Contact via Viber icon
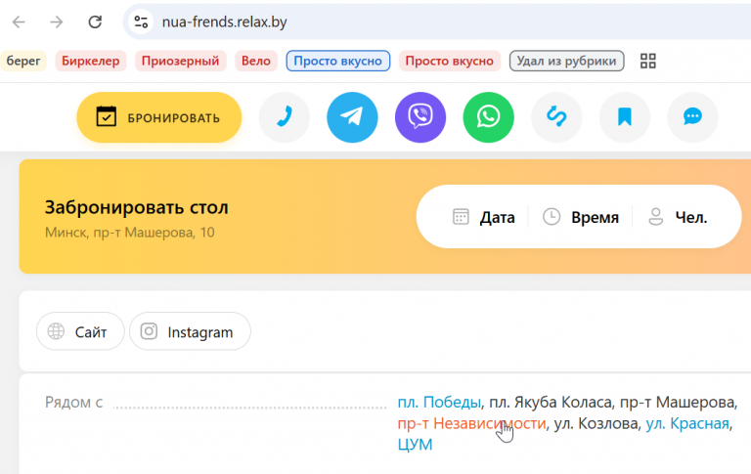 [420, 117]
